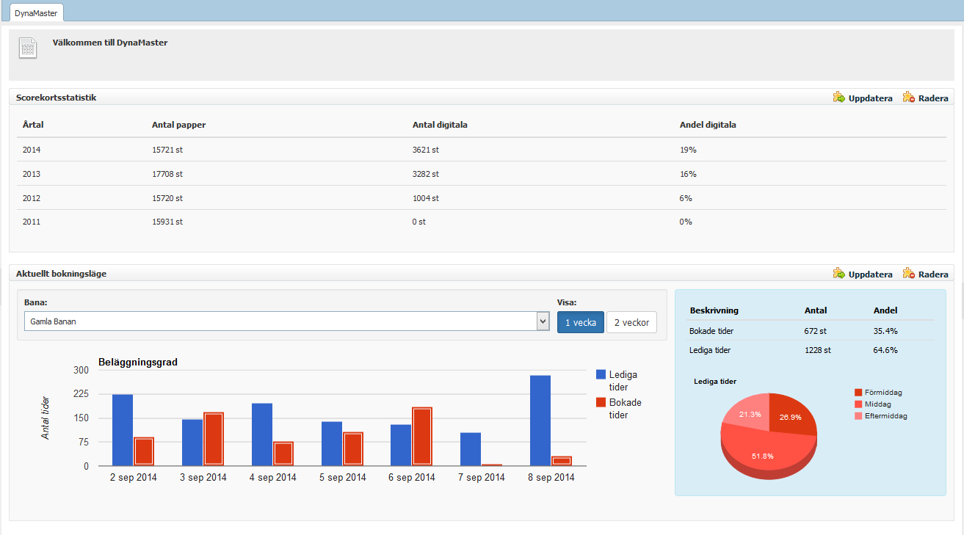Click the Årtal column header
Image resolution: width=964 pixels, height=535 pixels.
tap(33, 125)
